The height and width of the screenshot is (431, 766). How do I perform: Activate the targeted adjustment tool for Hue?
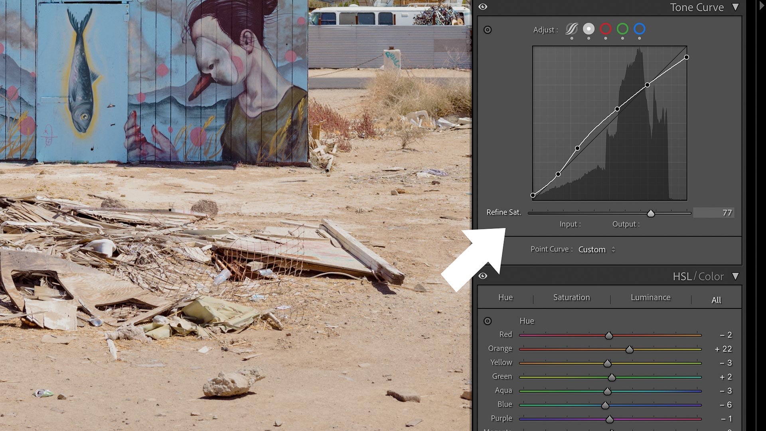tap(488, 321)
